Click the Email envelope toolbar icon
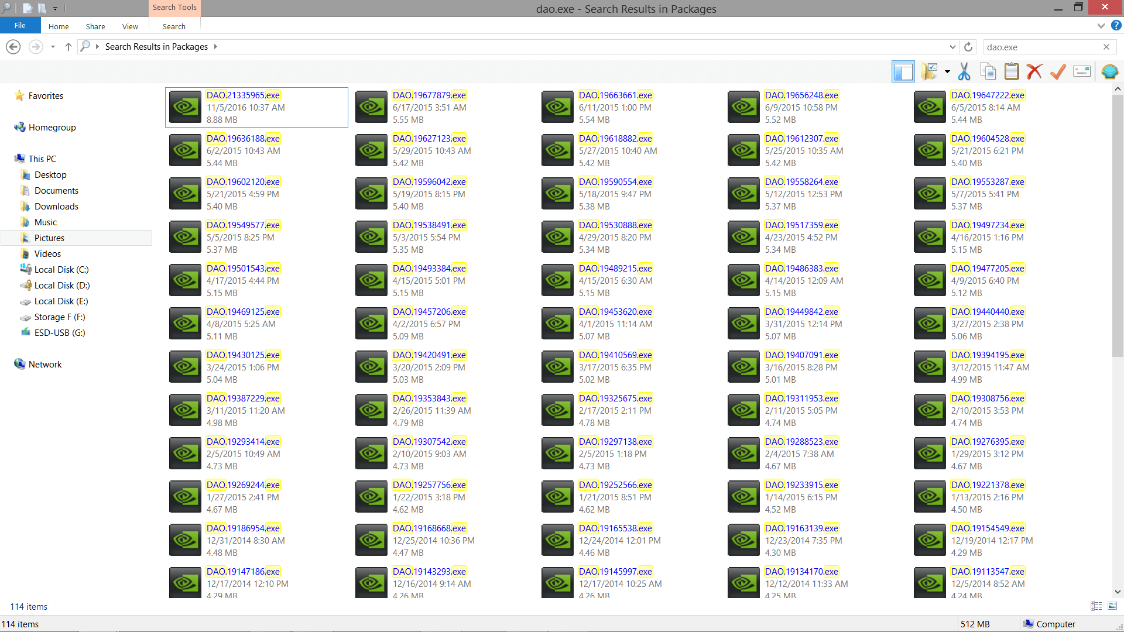This screenshot has height=632, width=1124. coord(1081,72)
